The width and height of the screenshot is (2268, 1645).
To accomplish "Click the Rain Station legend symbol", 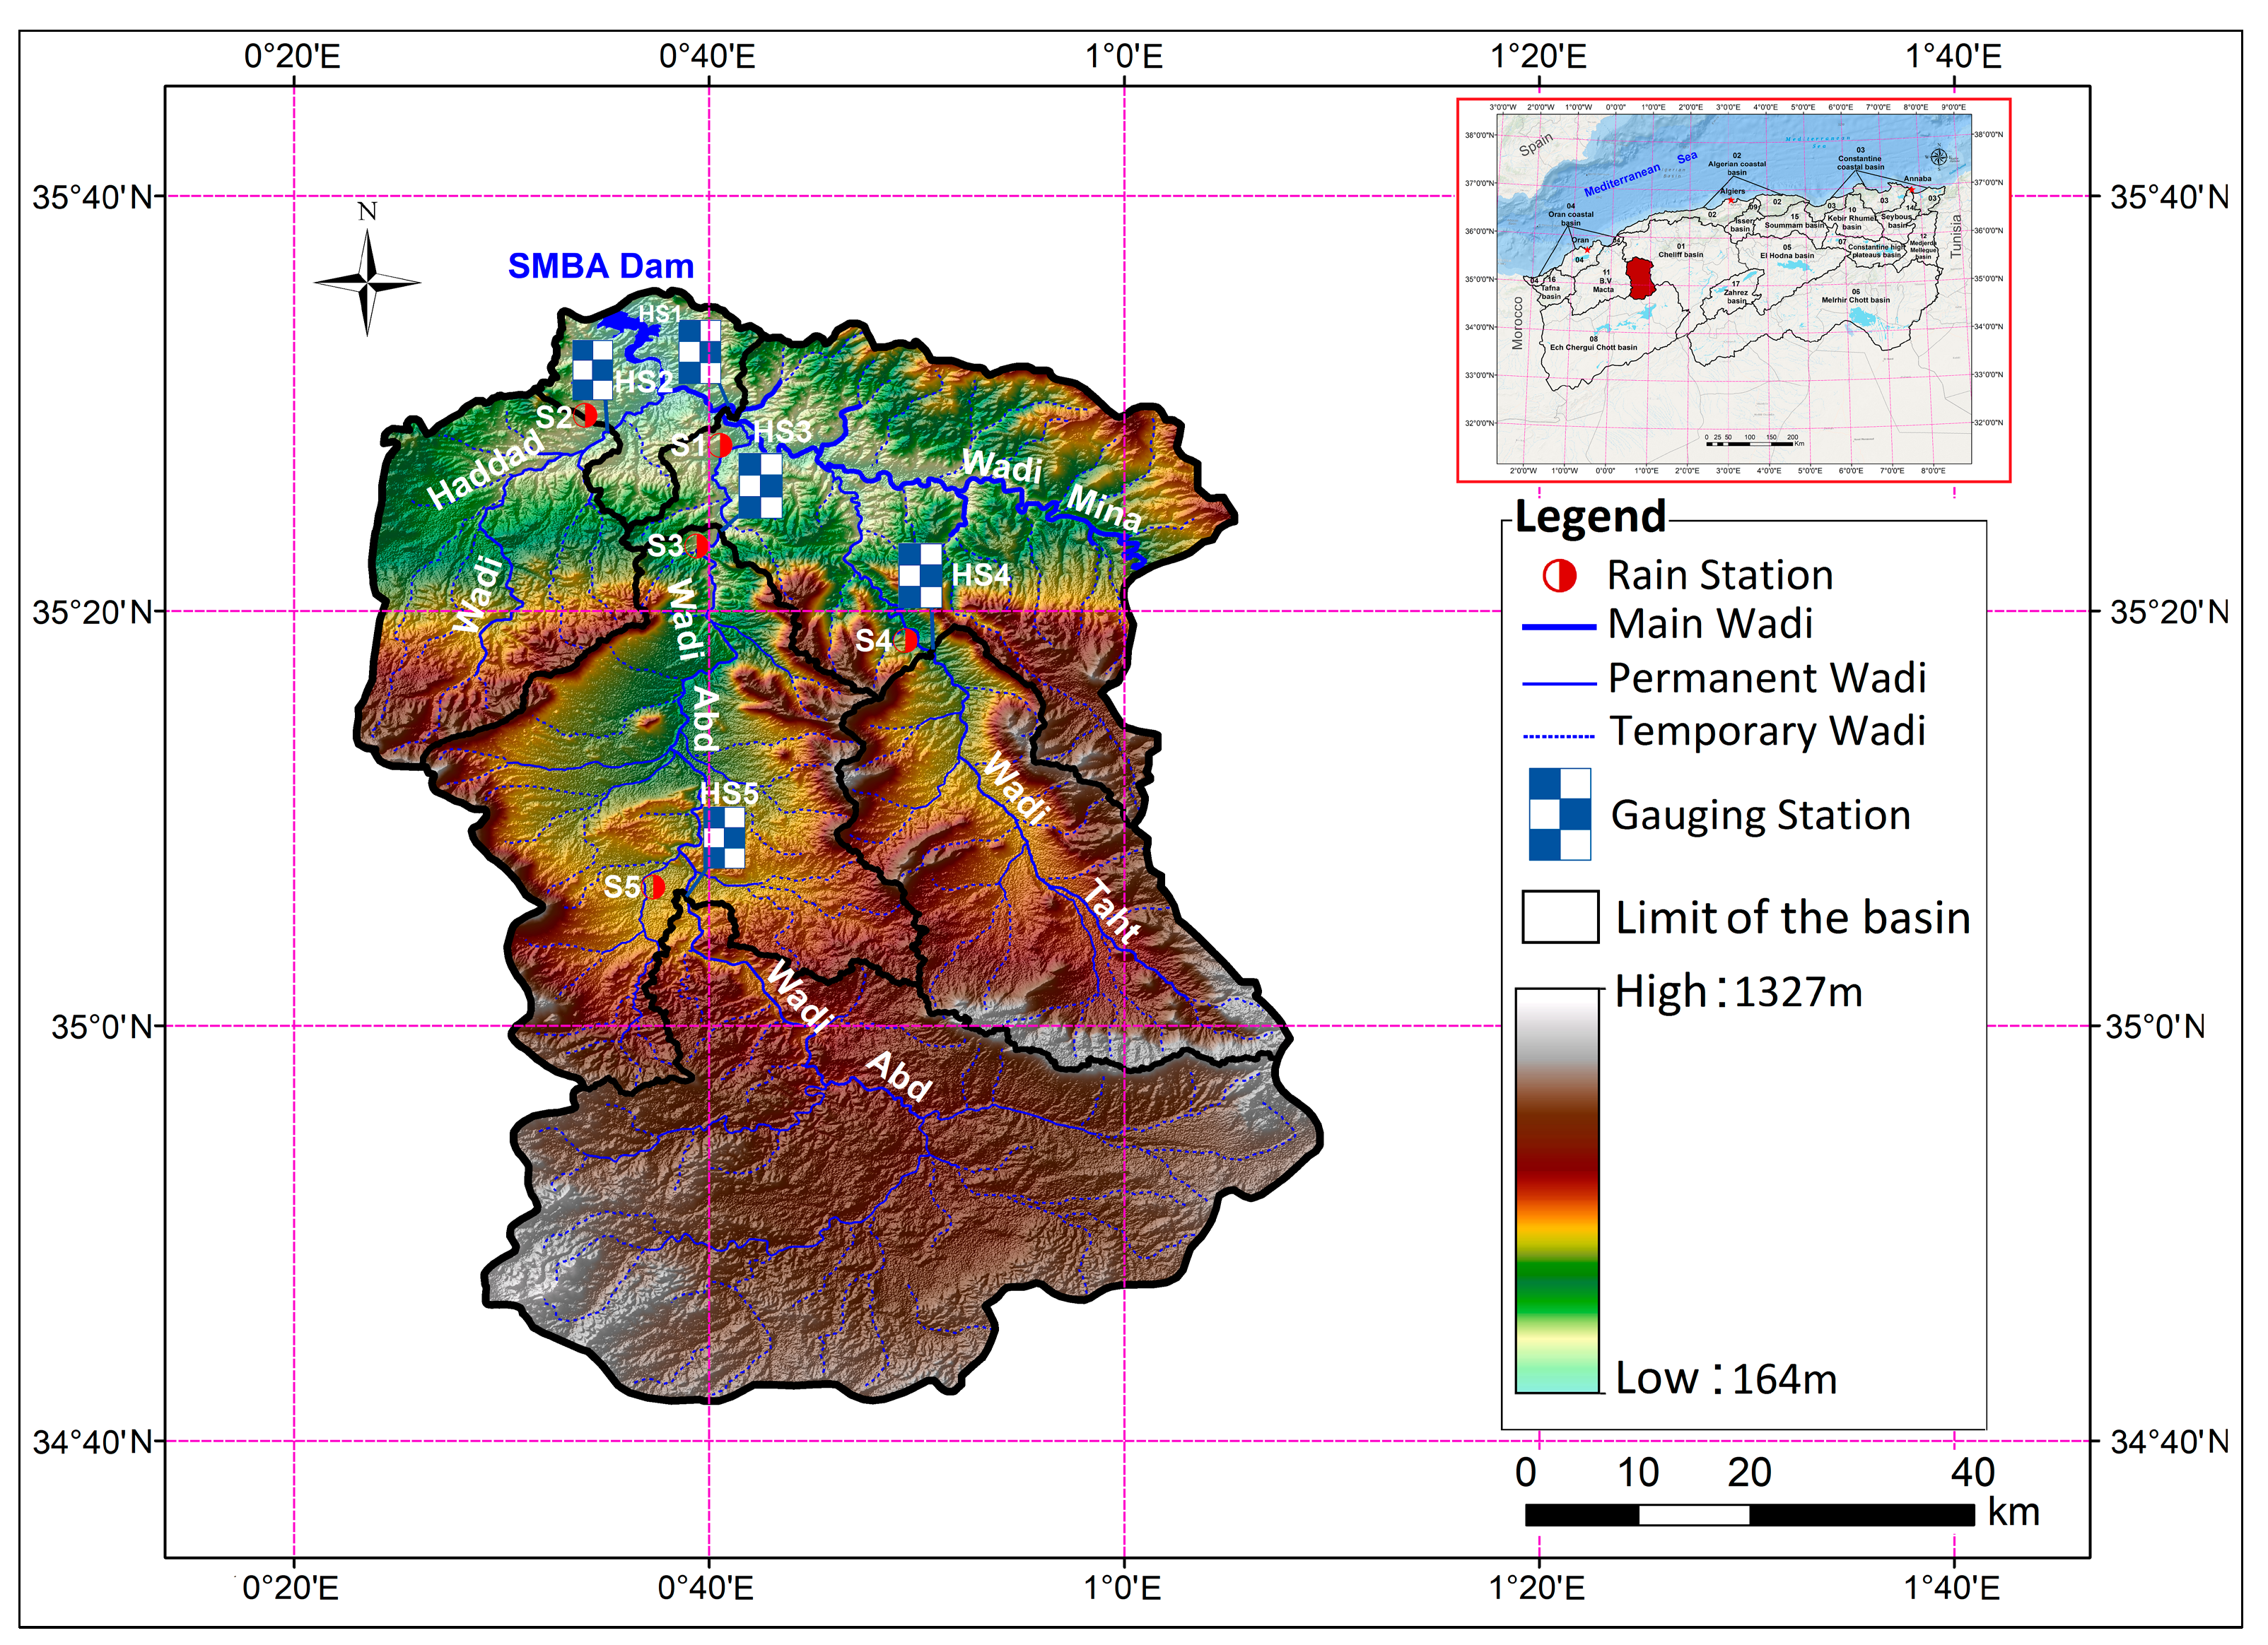I will click(1559, 576).
